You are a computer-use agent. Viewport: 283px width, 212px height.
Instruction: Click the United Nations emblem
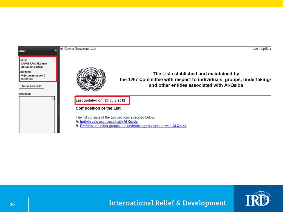[x=91, y=79]
